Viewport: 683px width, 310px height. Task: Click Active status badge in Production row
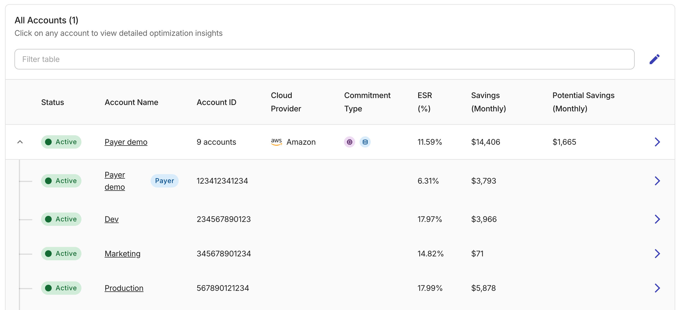[61, 288]
